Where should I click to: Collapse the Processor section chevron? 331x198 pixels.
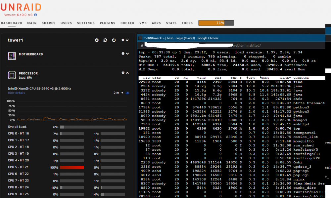pos(127,73)
